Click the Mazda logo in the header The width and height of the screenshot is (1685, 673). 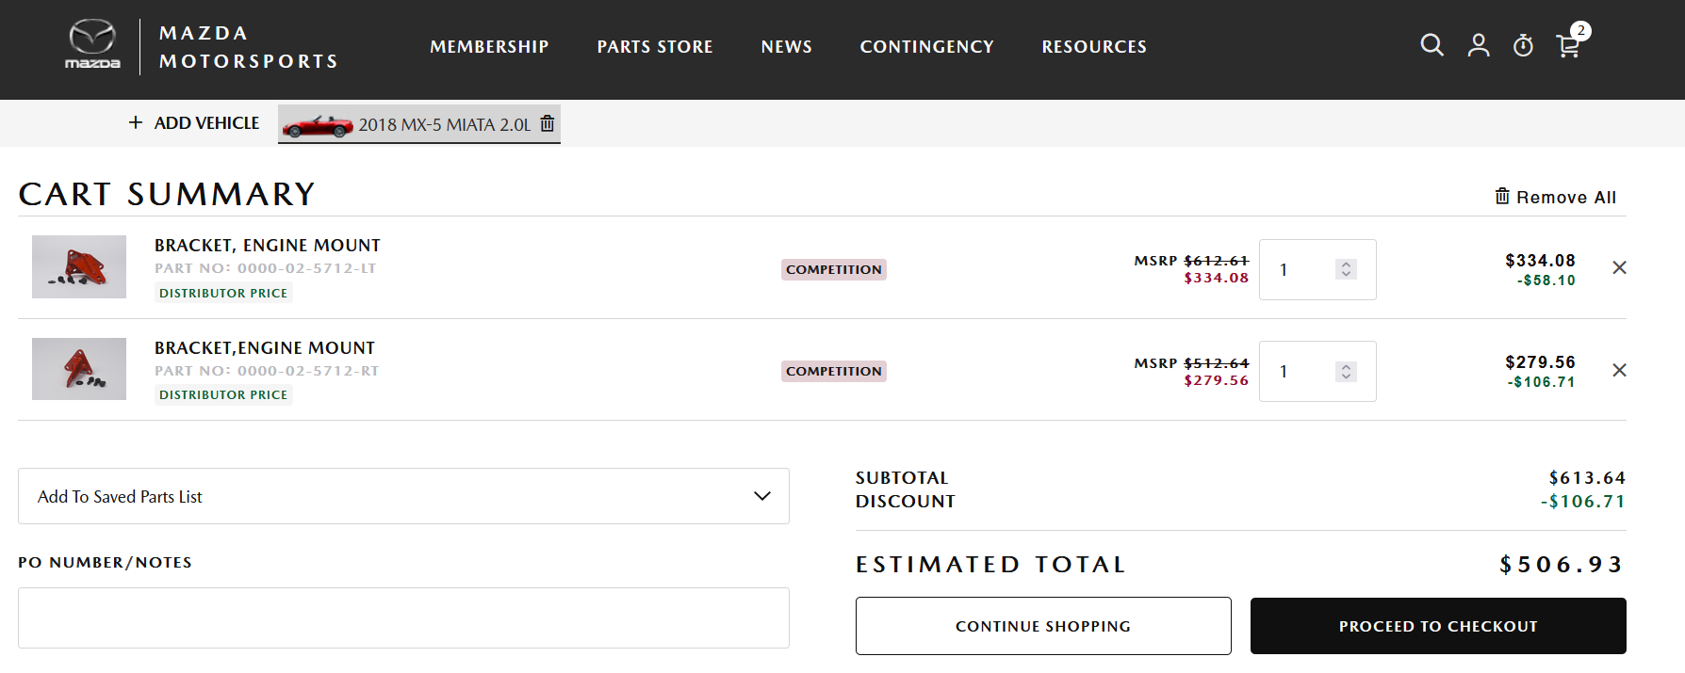[92, 45]
